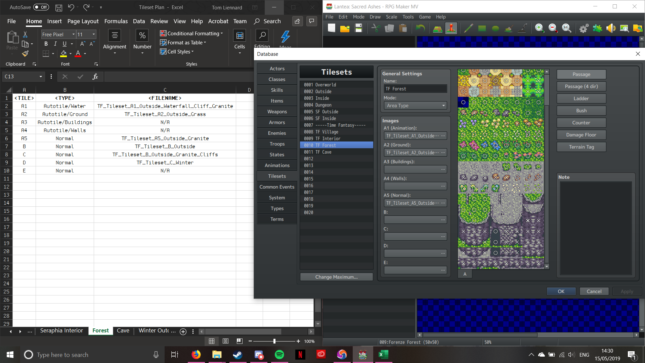The width and height of the screenshot is (645, 363).
Task: Open the Plugin Manager puzzle icon
Action: pyautogui.click(x=597, y=29)
